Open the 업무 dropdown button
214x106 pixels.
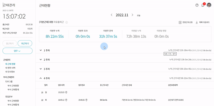coord(17,51)
